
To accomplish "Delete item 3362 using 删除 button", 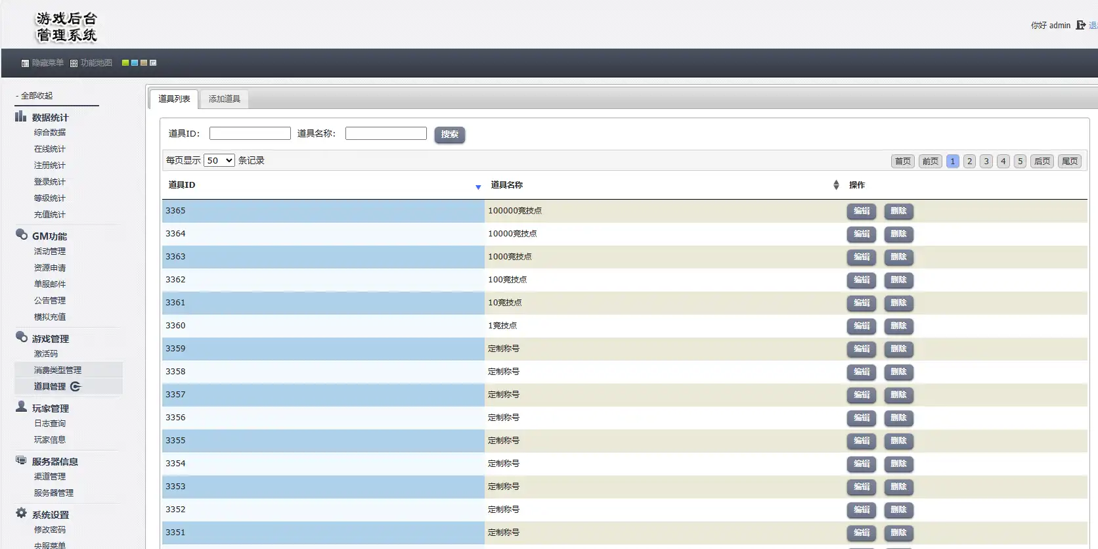I will (x=898, y=280).
